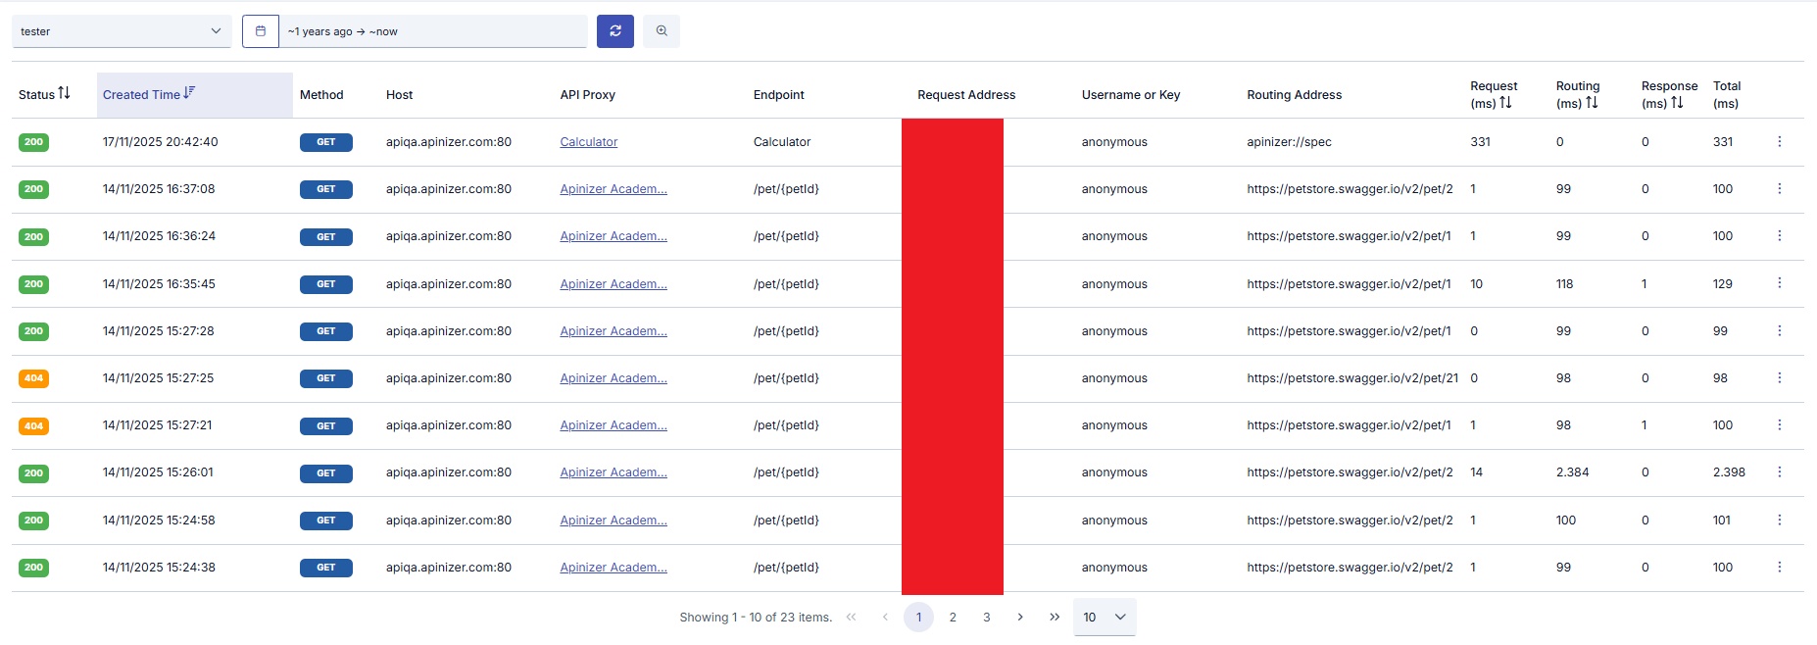This screenshot has height=645, width=1817.
Task: Click the time range input field
Action: point(433,31)
